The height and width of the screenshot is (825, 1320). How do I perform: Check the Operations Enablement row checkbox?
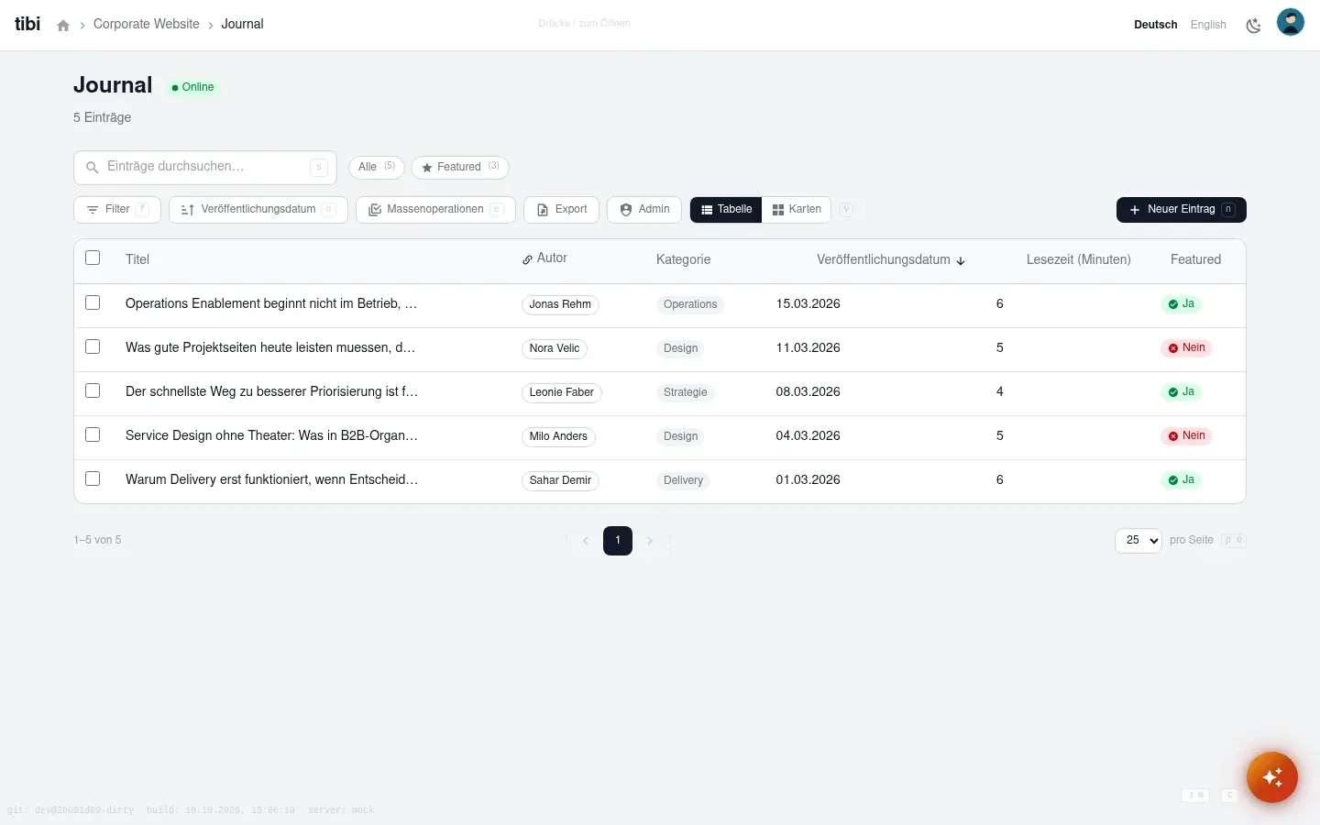click(x=93, y=302)
